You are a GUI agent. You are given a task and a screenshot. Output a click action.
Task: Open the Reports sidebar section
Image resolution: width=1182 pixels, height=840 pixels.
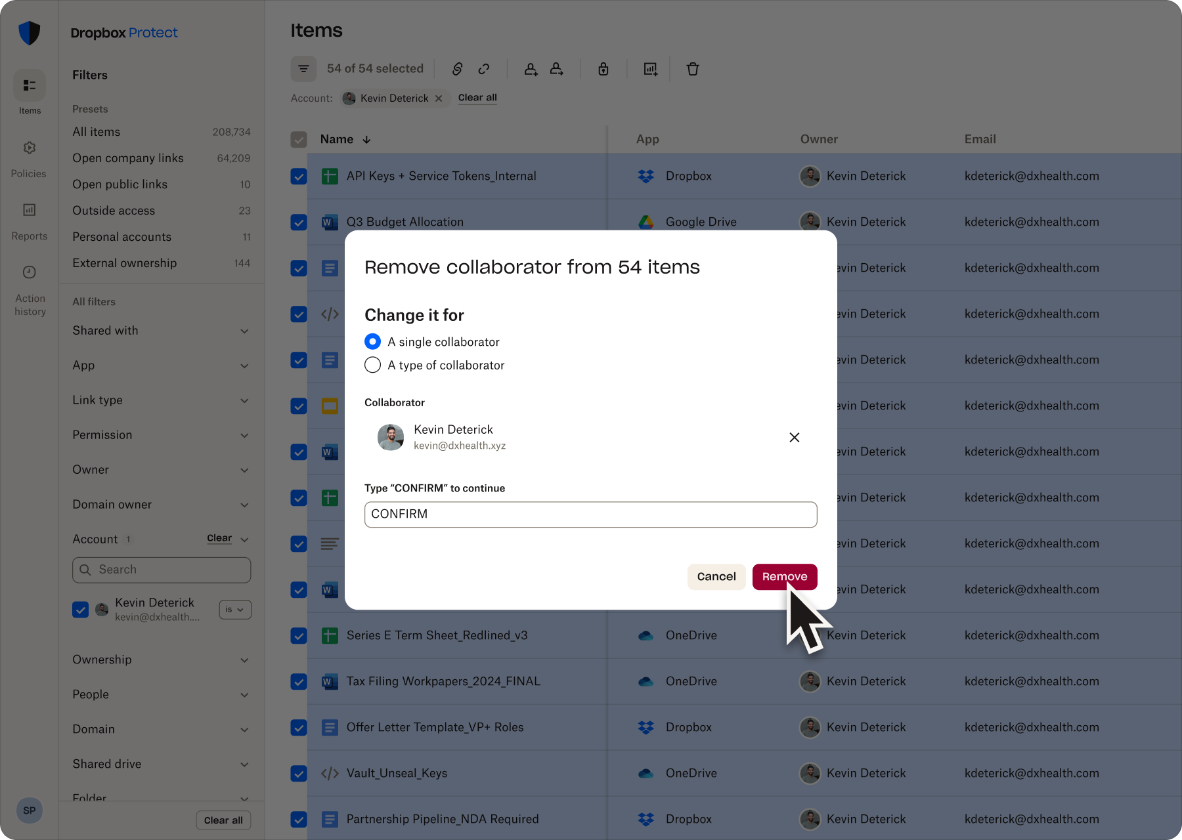[29, 221]
